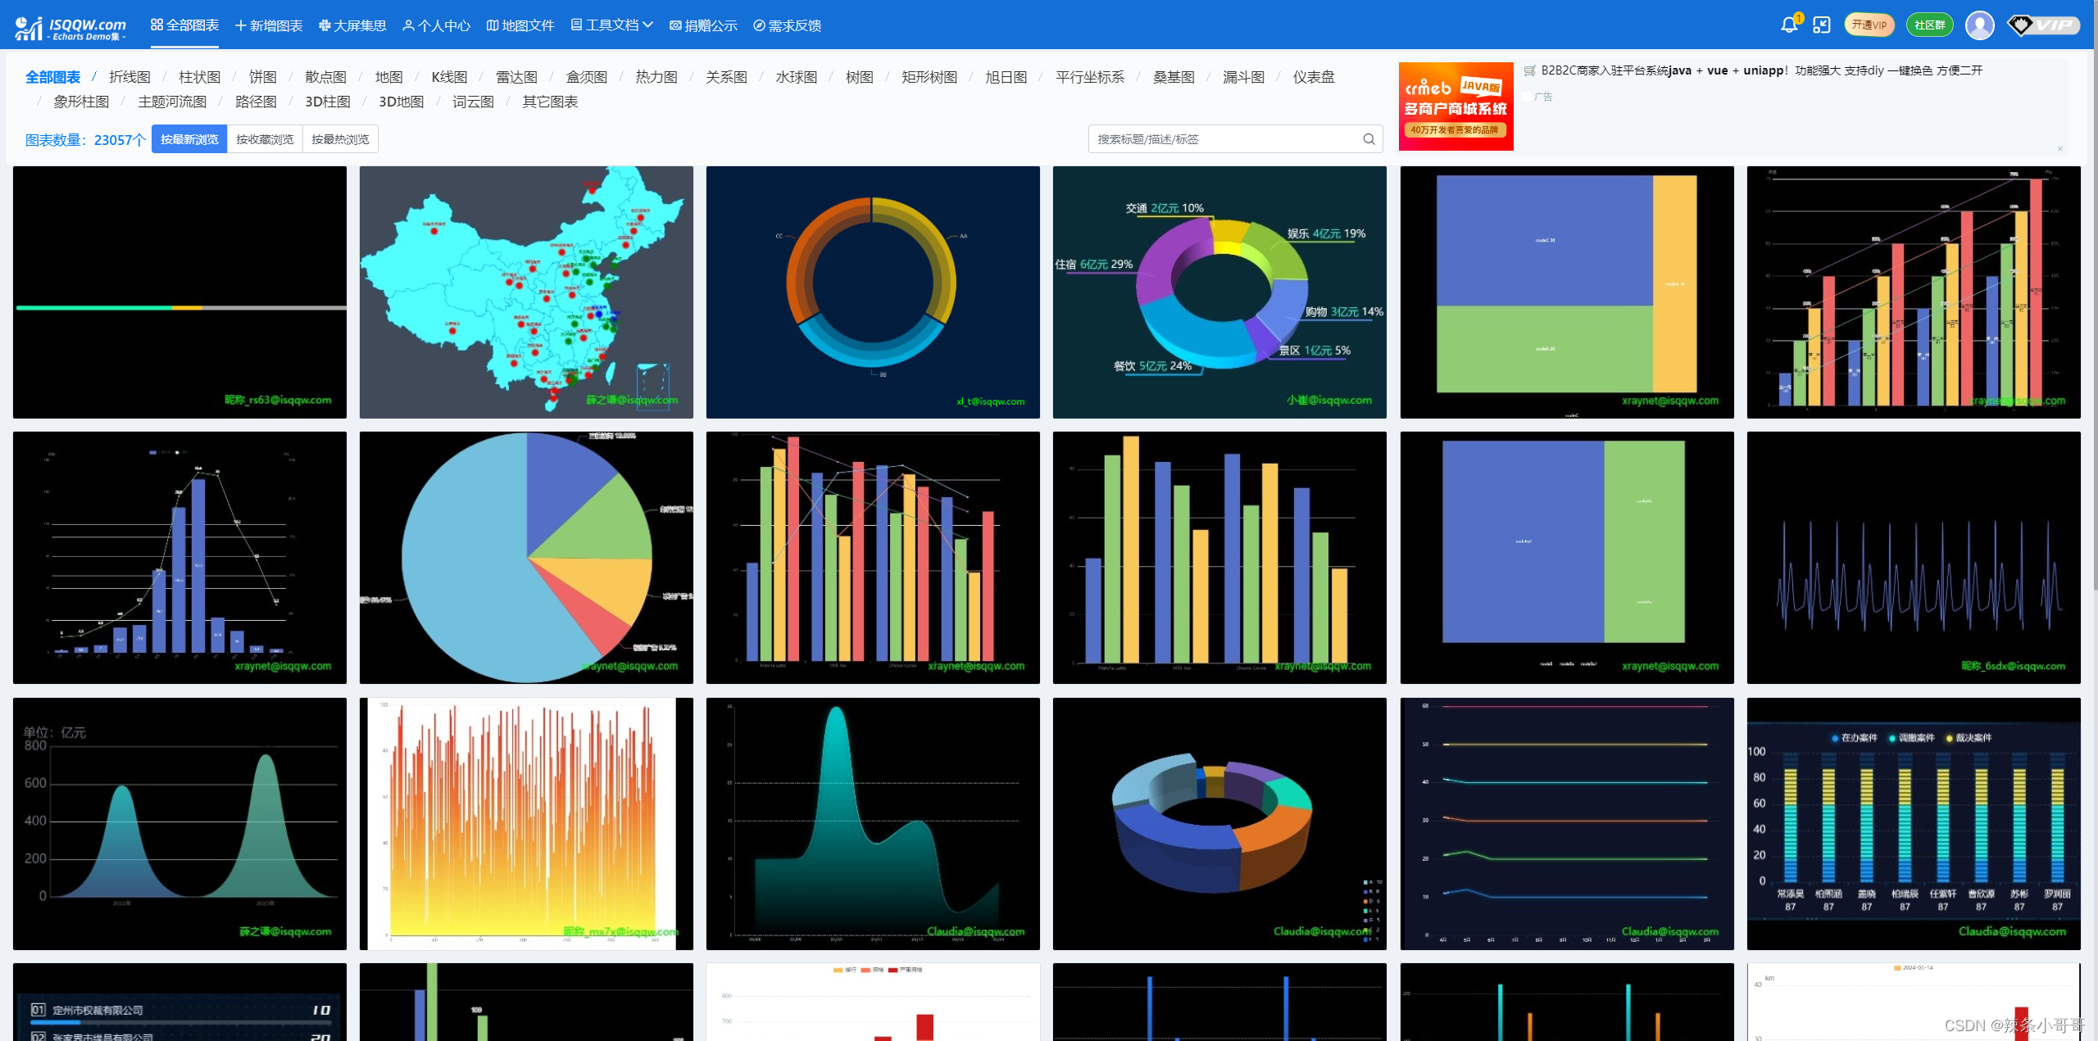Select the 散点图 category
This screenshot has width=2098, height=1041.
(x=326, y=77)
